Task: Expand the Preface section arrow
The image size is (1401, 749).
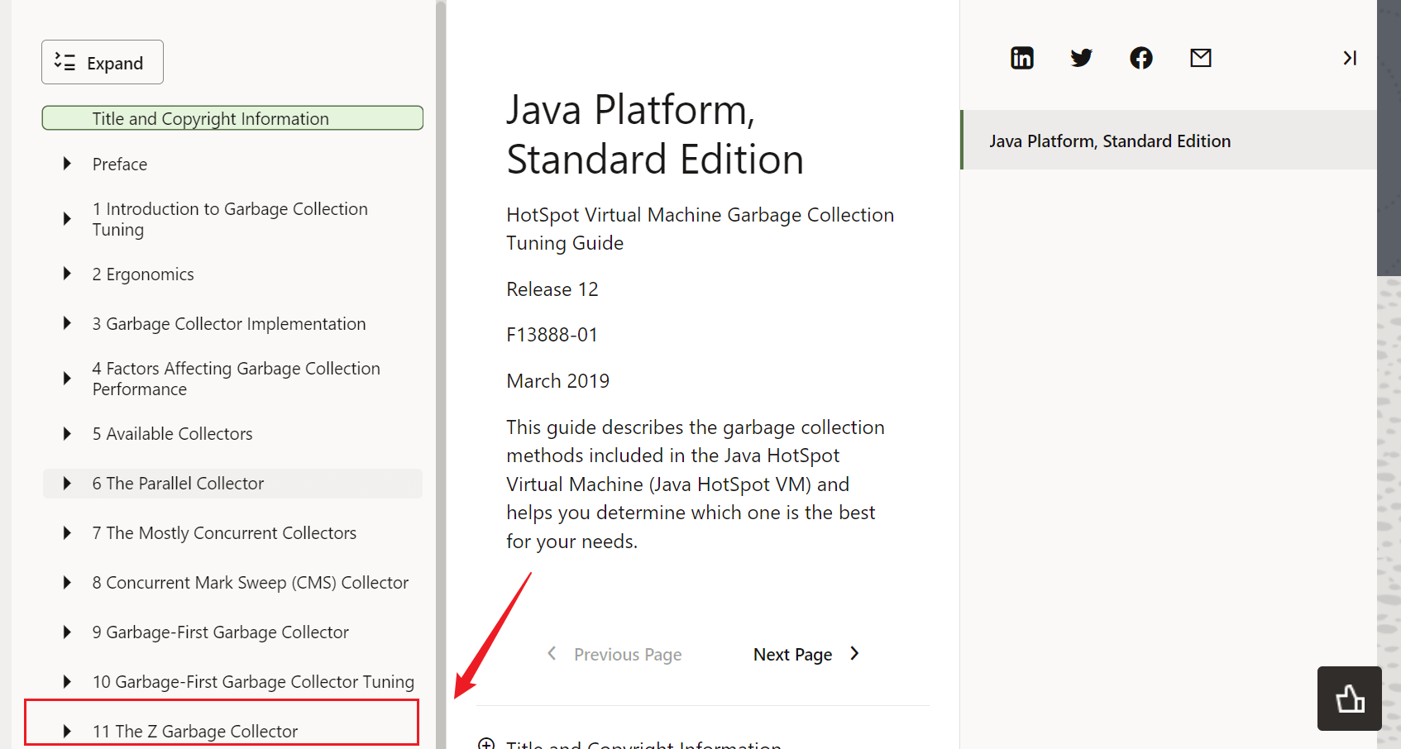Action: pyautogui.click(x=67, y=164)
